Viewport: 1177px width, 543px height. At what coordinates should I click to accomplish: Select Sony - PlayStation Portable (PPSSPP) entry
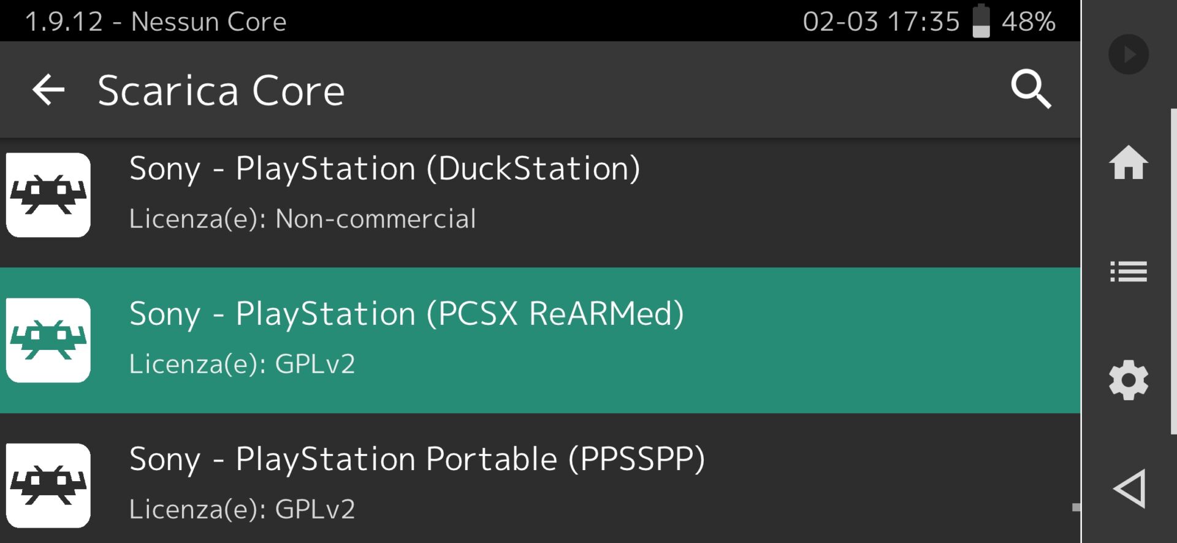(417, 459)
